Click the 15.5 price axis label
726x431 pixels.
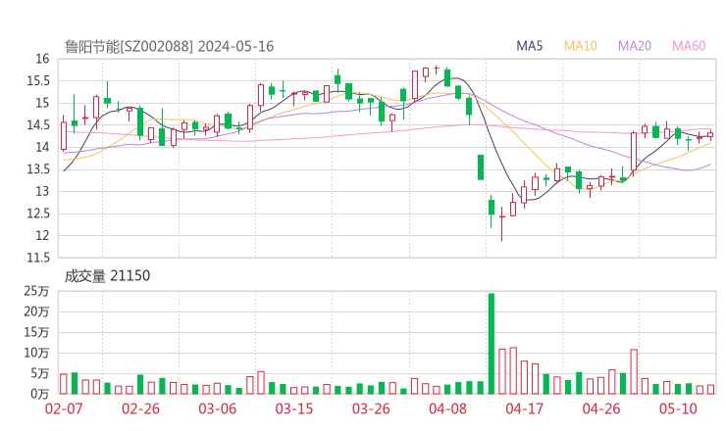(x=38, y=81)
